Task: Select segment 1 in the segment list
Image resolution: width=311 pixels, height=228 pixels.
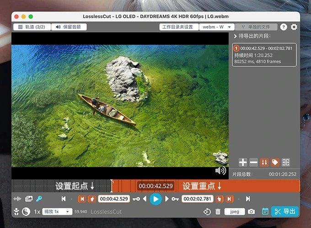Action: [x=264, y=55]
